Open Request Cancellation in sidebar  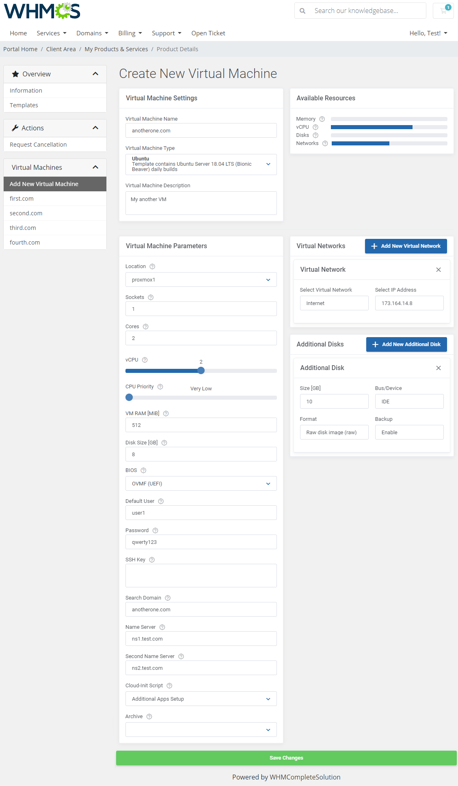[x=55, y=145]
